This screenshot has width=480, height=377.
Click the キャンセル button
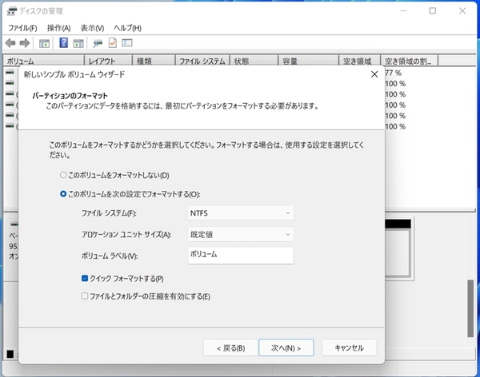point(350,348)
